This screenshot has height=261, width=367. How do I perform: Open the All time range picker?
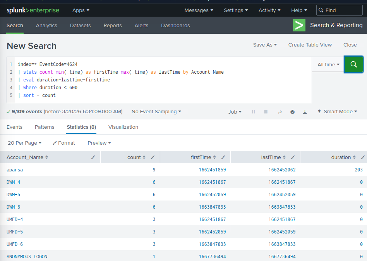tap(328, 65)
